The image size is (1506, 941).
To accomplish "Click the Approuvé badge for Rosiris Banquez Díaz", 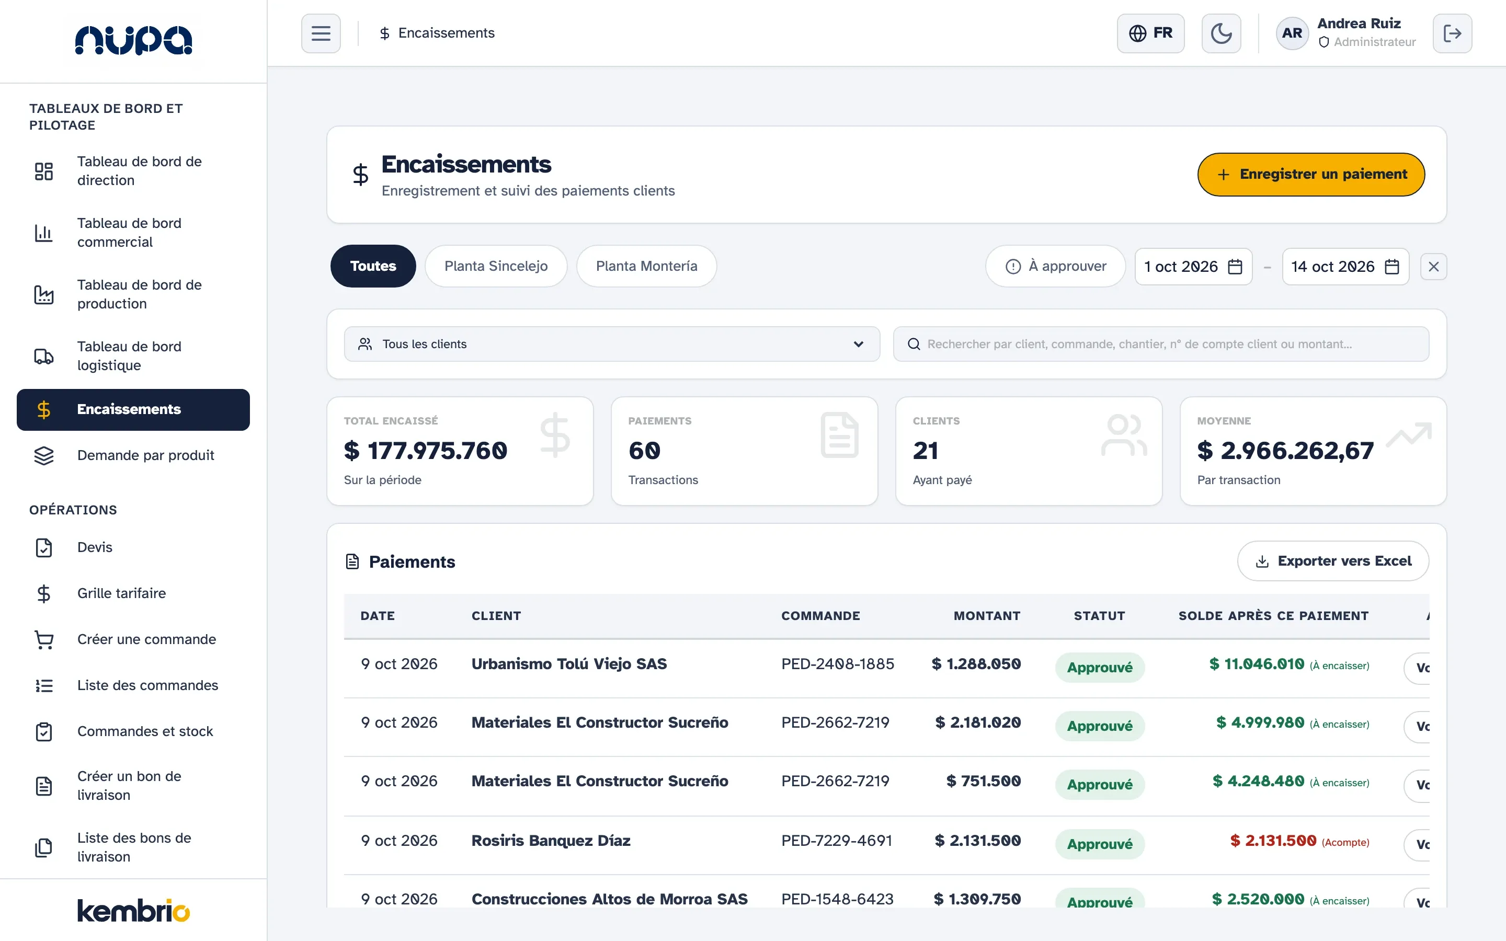I will (1100, 844).
